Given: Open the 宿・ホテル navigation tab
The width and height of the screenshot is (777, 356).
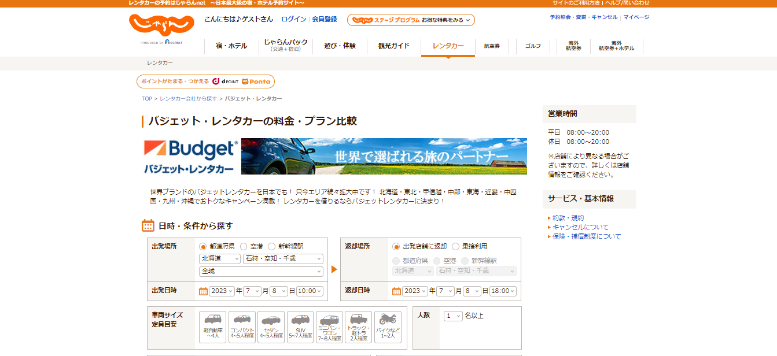Looking at the screenshot, I should pos(231,46).
